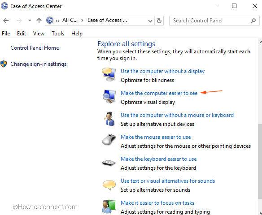Screen dimensions: 262x215
Task: Click the scrollbar up arrow
Action: pyautogui.click(x=260, y=42)
